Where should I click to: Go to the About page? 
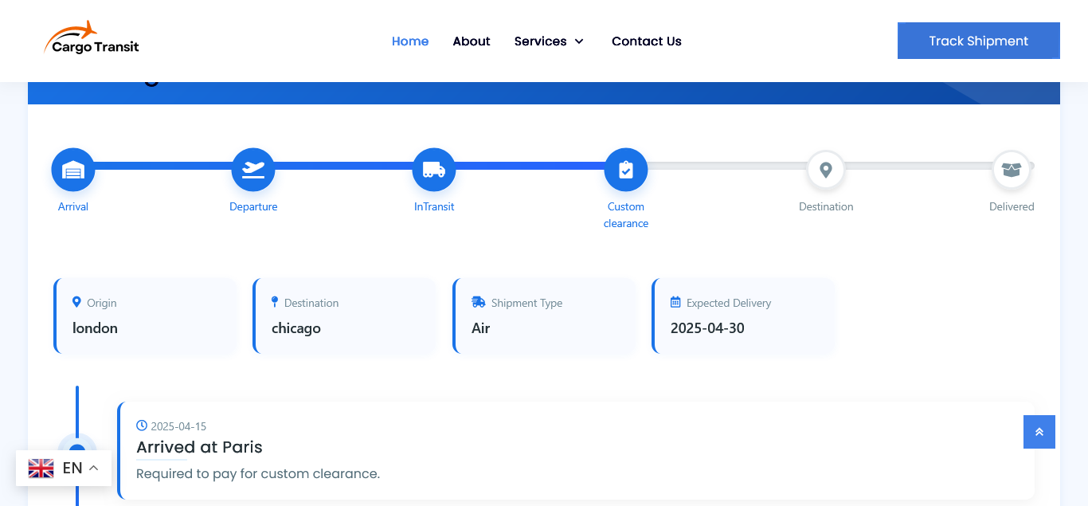[x=472, y=41]
